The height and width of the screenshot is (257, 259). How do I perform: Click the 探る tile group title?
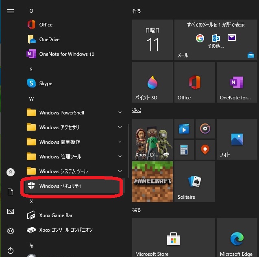point(137,210)
